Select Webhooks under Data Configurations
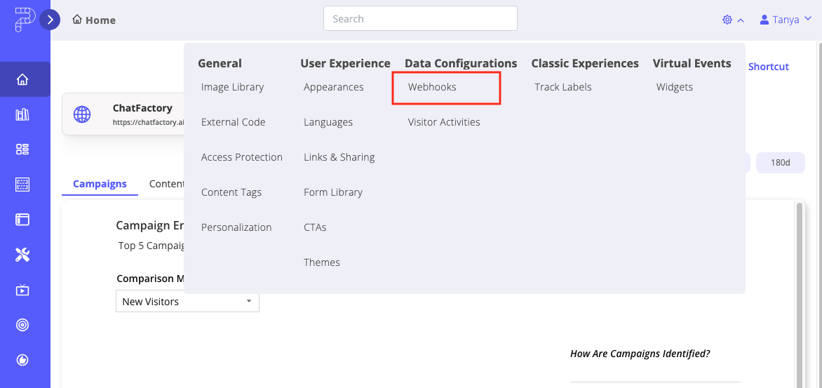The width and height of the screenshot is (822, 388). pyautogui.click(x=432, y=87)
